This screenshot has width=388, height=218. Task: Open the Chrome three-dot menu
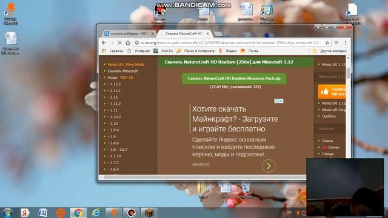point(346,43)
